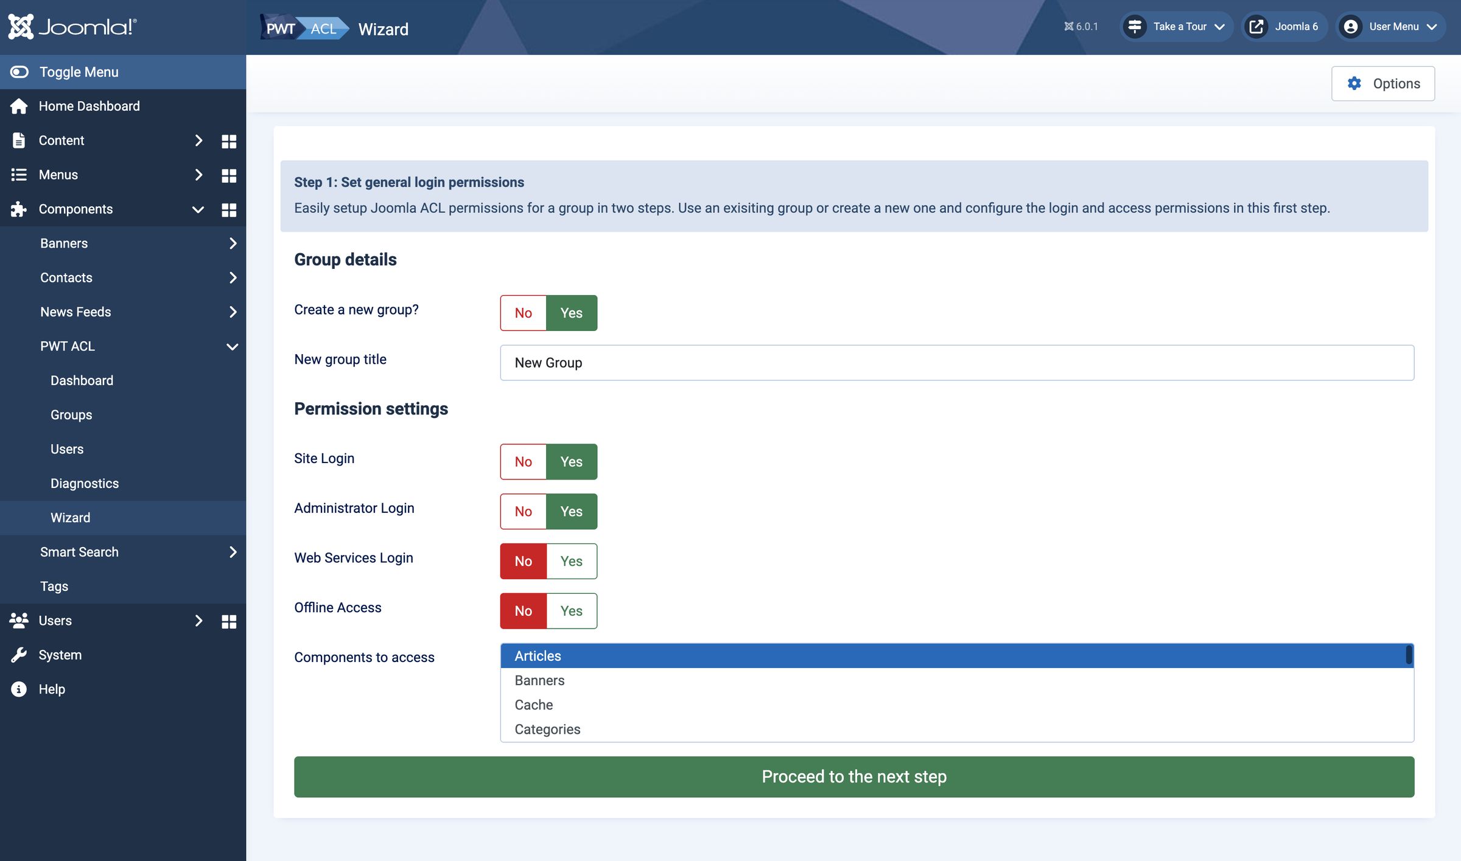This screenshot has height=861, width=1461.
Task: Select Banners in Components to access
Action: pyautogui.click(x=953, y=680)
